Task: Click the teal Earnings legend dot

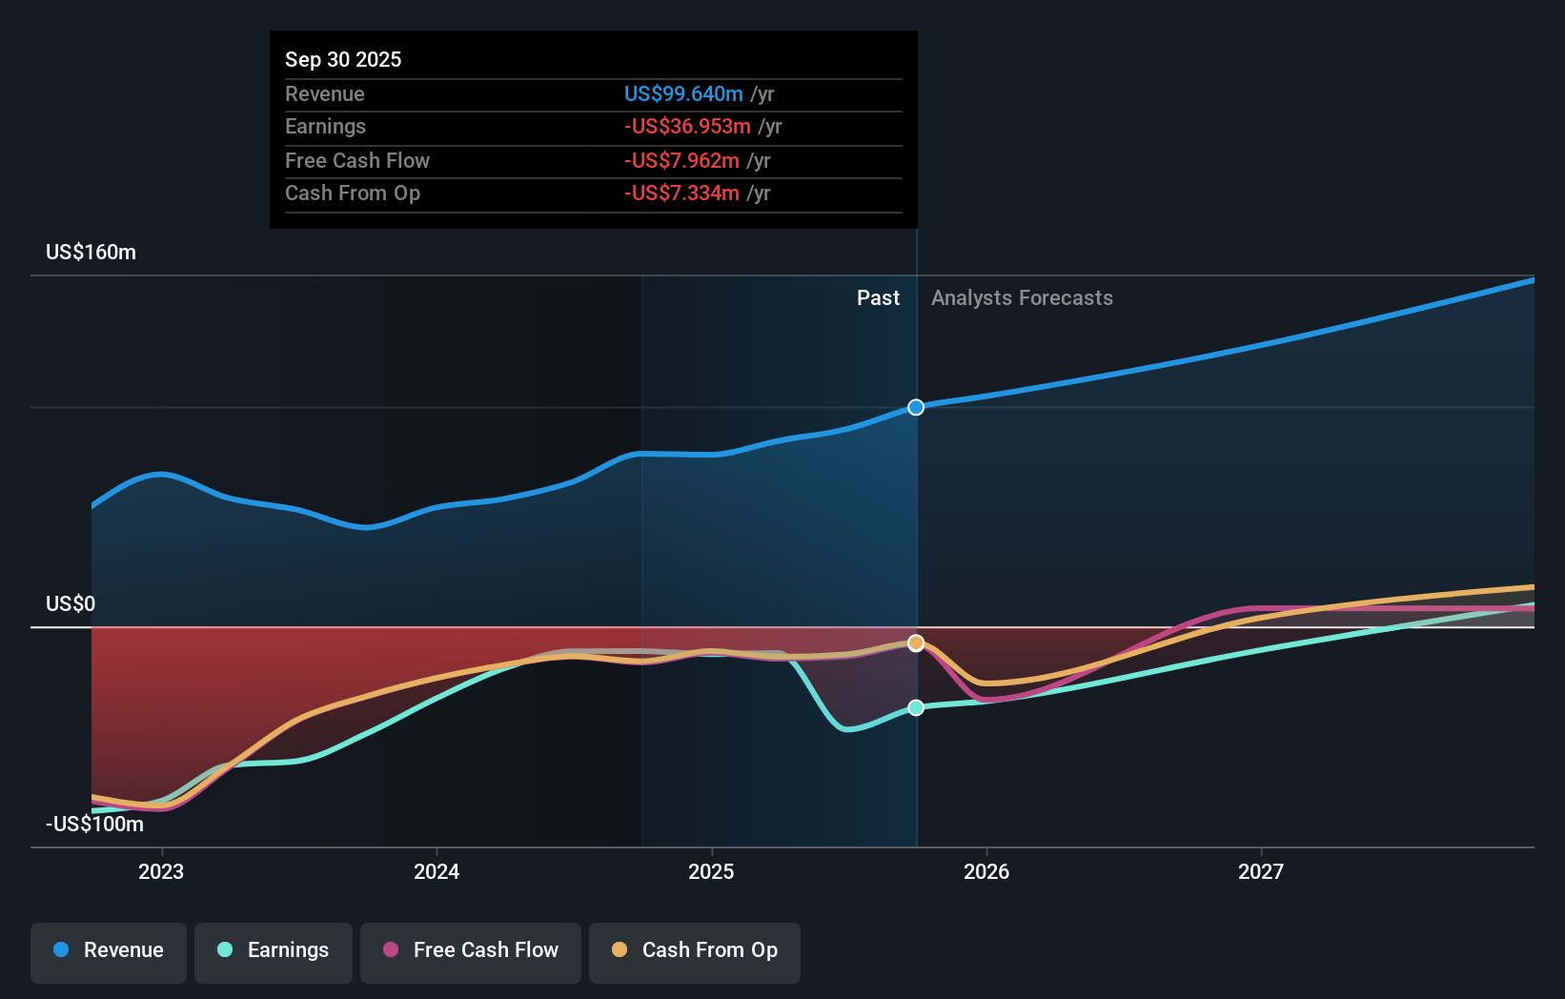Action: pos(223,950)
